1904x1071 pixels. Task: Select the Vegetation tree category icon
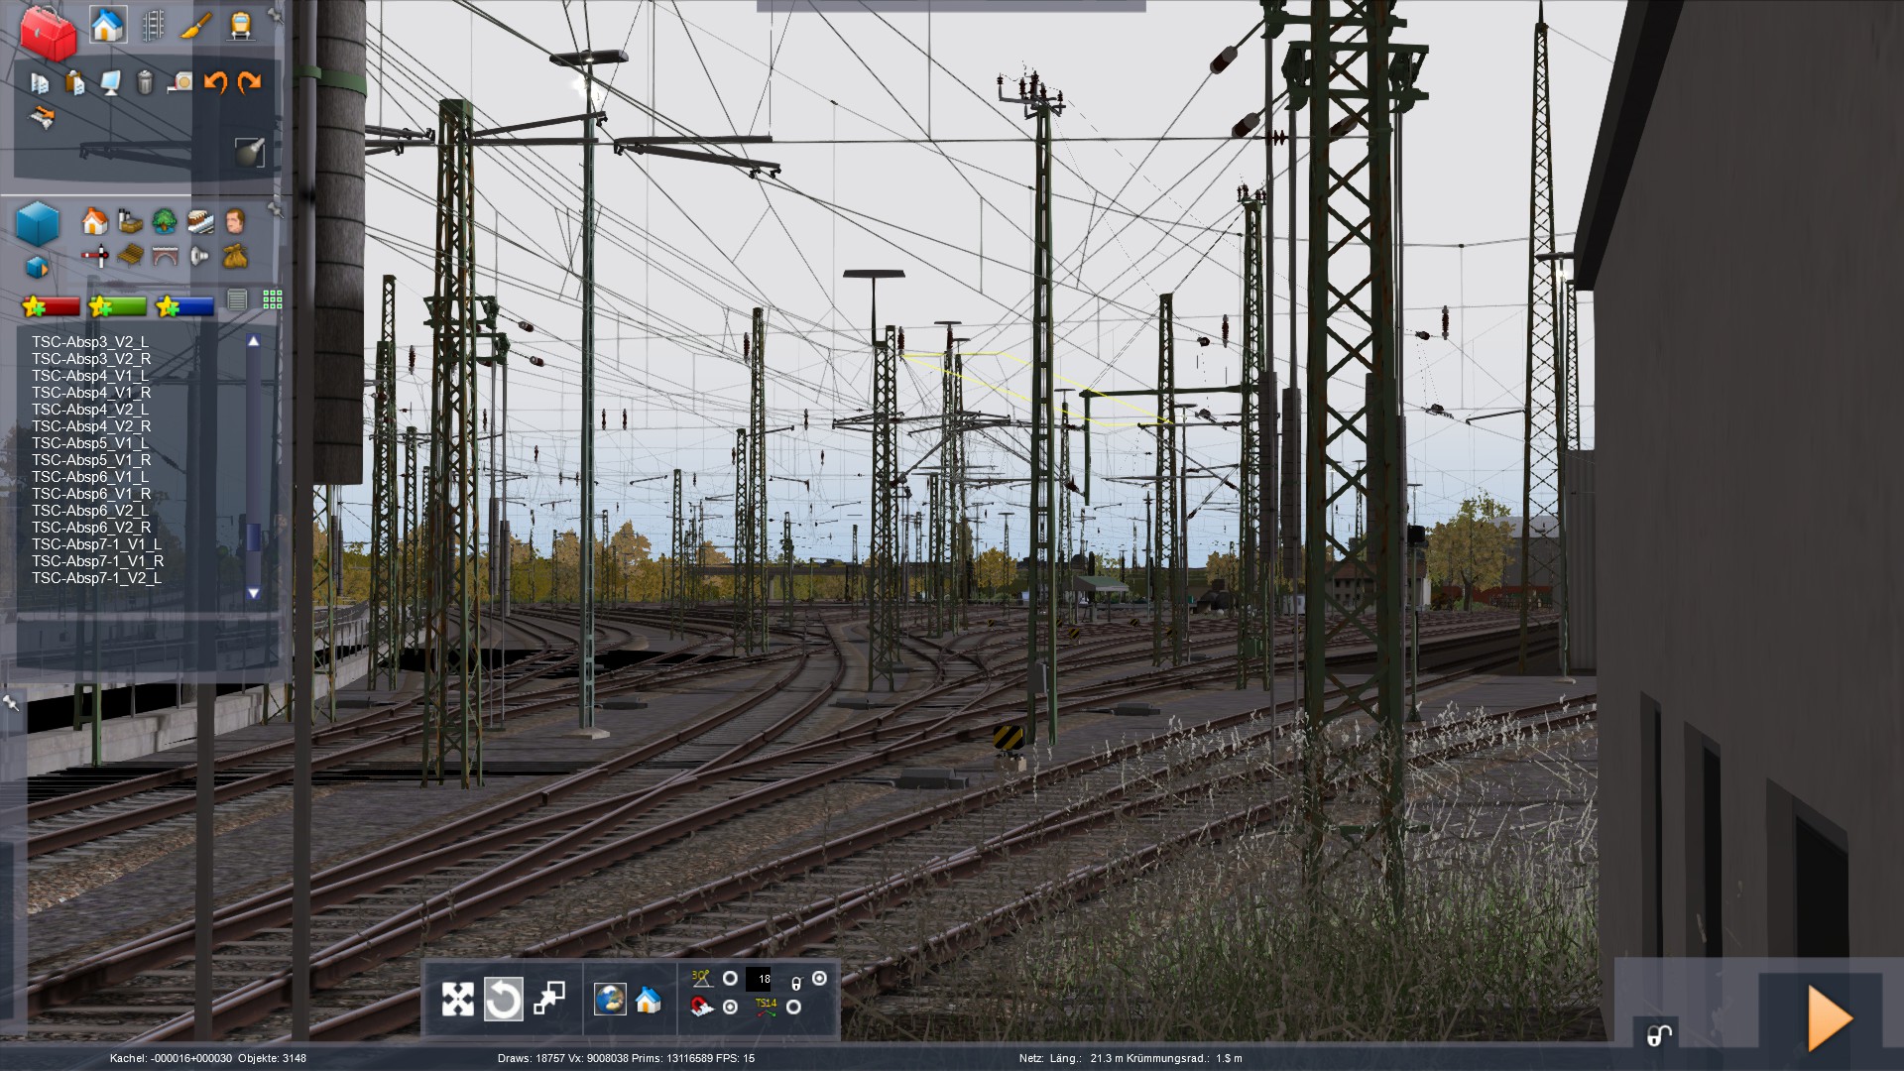[x=165, y=220]
